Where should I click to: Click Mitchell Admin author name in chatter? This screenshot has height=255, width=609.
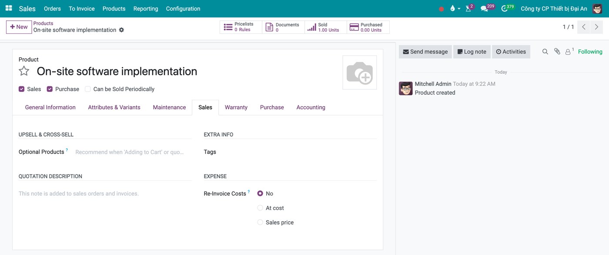coord(433,84)
